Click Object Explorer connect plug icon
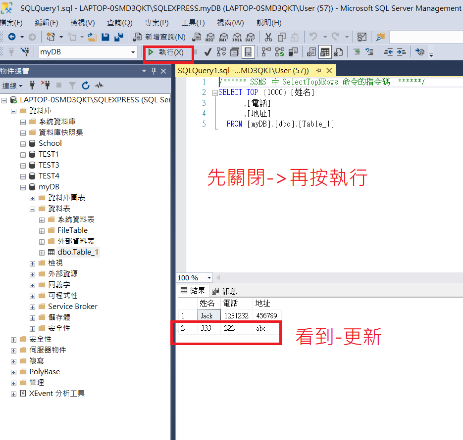Screen dimensions: 463x440 tap(32, 86)
